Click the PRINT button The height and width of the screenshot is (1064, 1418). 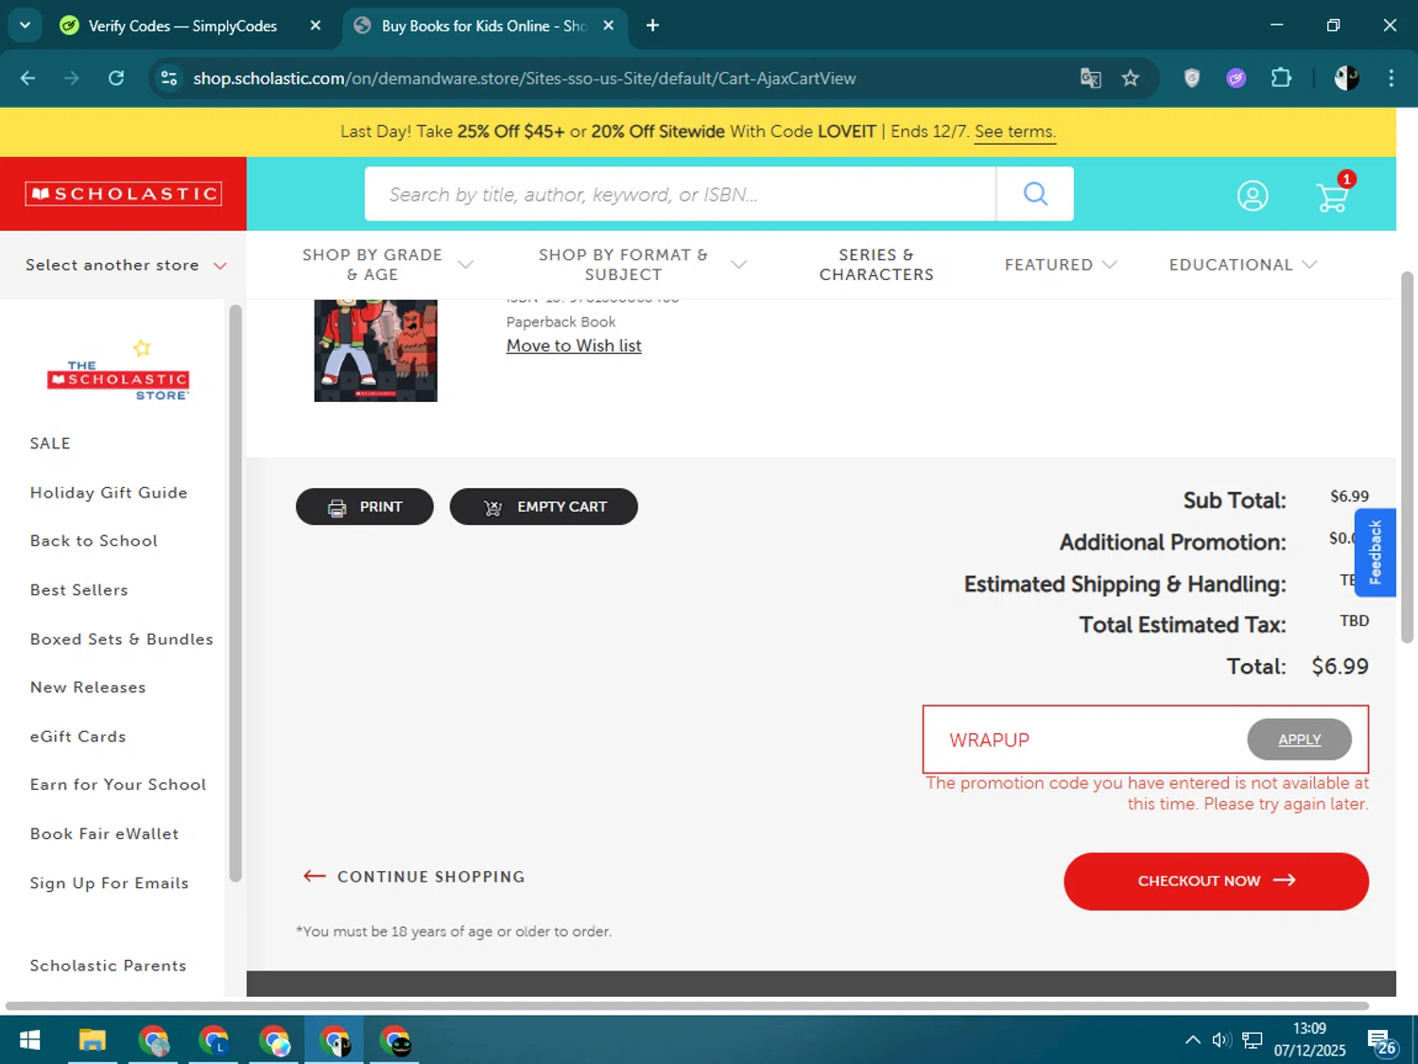[365, 507]
